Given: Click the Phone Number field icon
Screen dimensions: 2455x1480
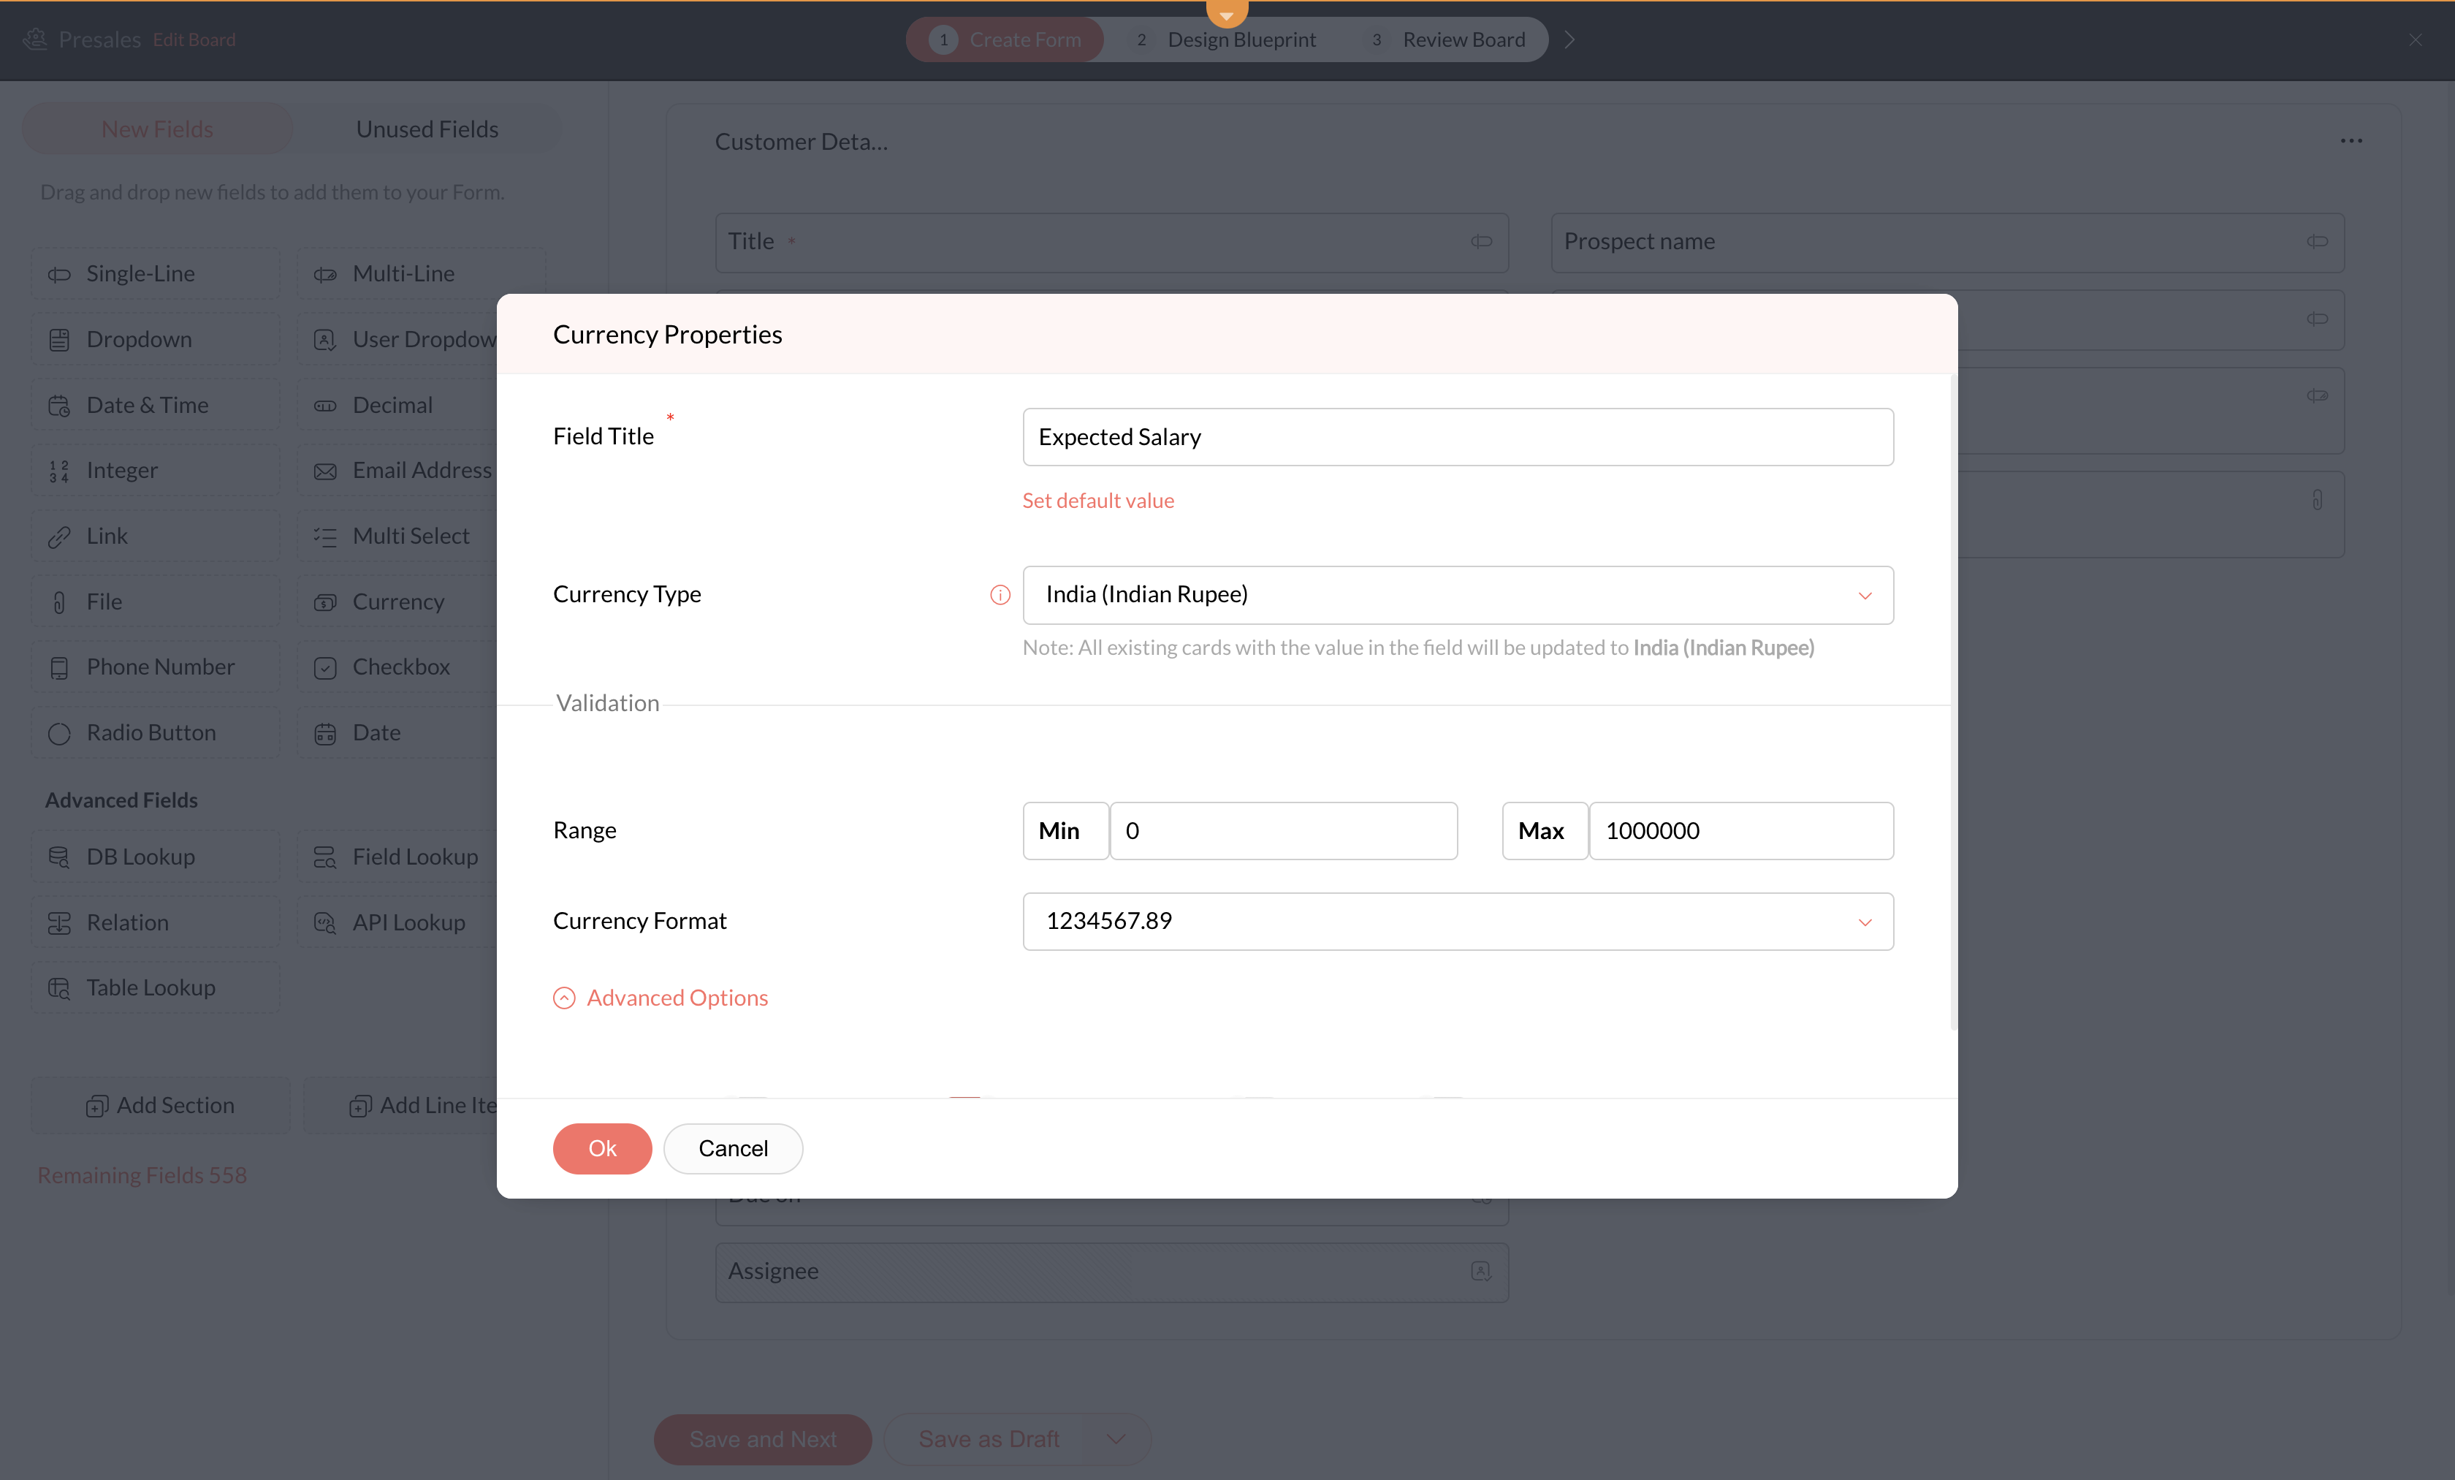Looking at the screenshot, I should [58, 668].
